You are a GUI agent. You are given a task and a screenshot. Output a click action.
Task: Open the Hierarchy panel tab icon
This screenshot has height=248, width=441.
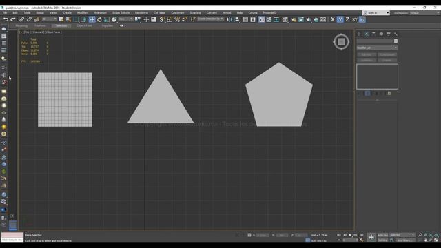373,34
